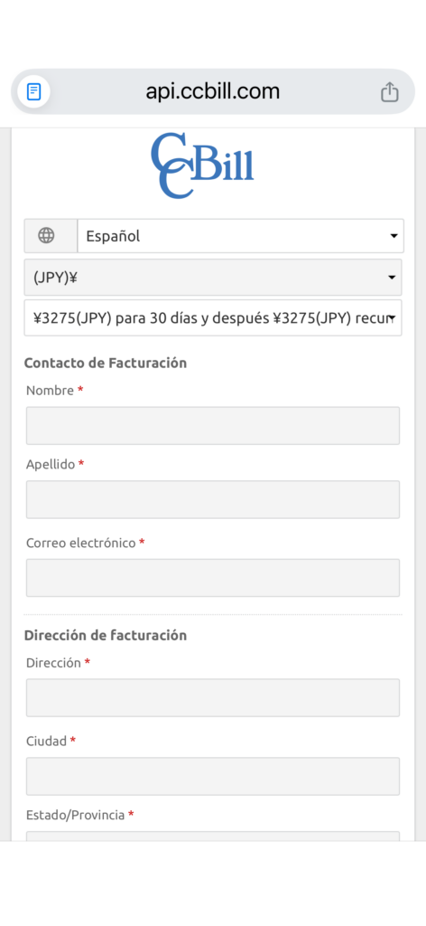Tap the api.ccbill.com address text
Screen dimensions: 426x926
[213, 91]
